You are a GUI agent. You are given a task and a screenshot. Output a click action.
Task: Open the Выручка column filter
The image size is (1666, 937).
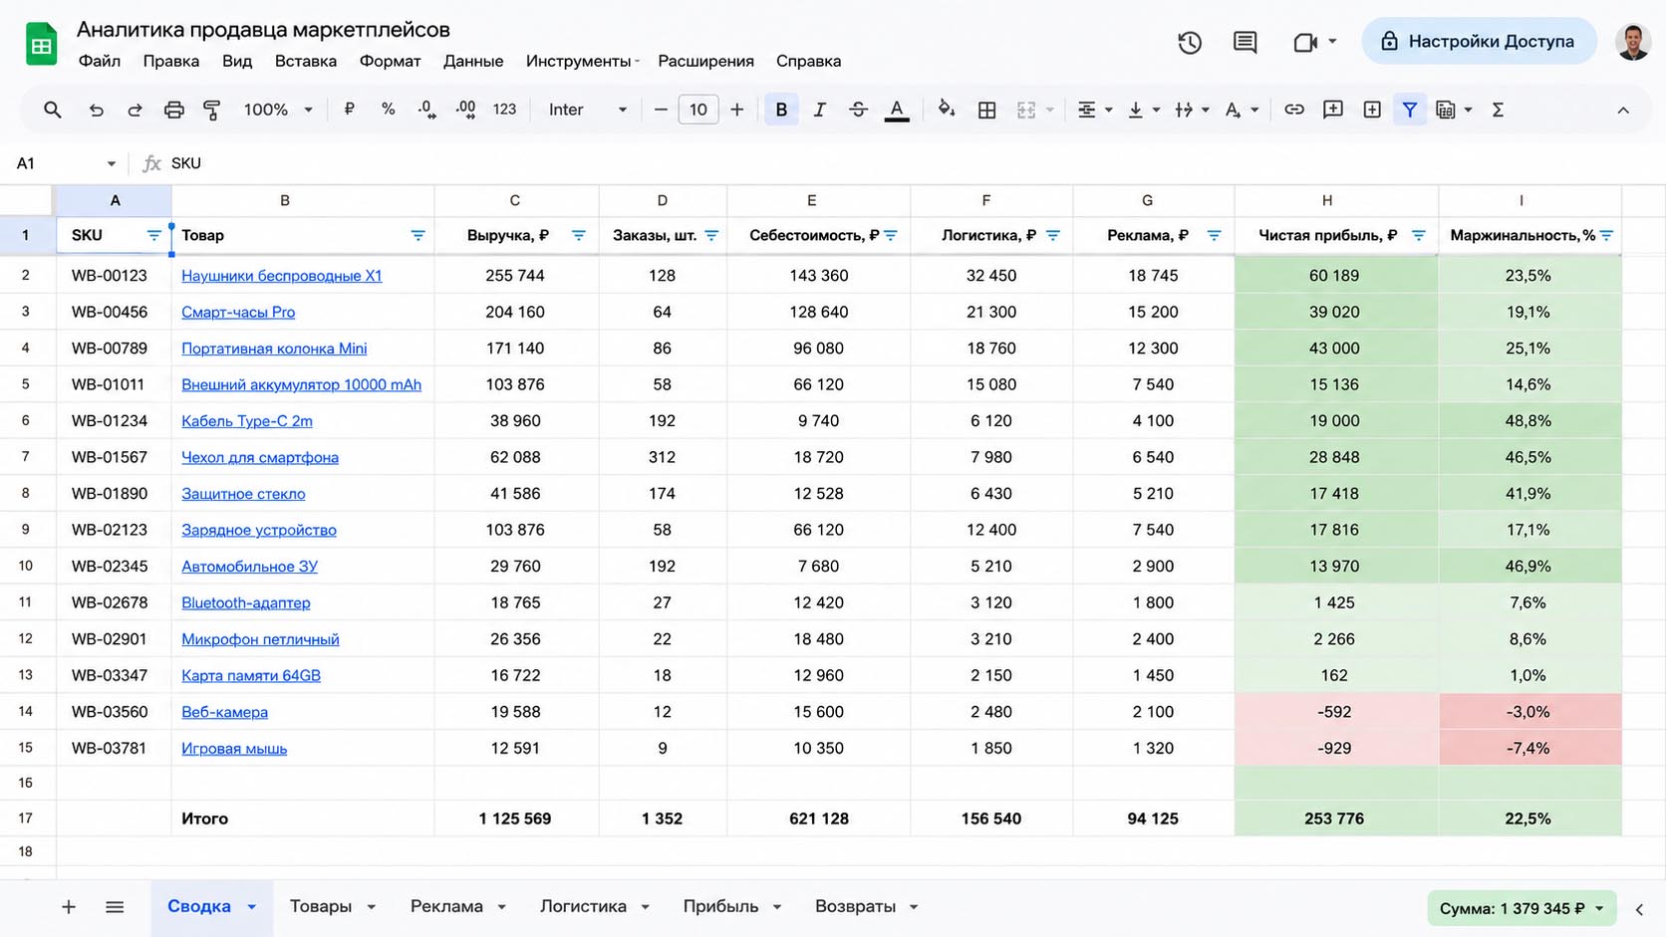[x=578, y=235]
